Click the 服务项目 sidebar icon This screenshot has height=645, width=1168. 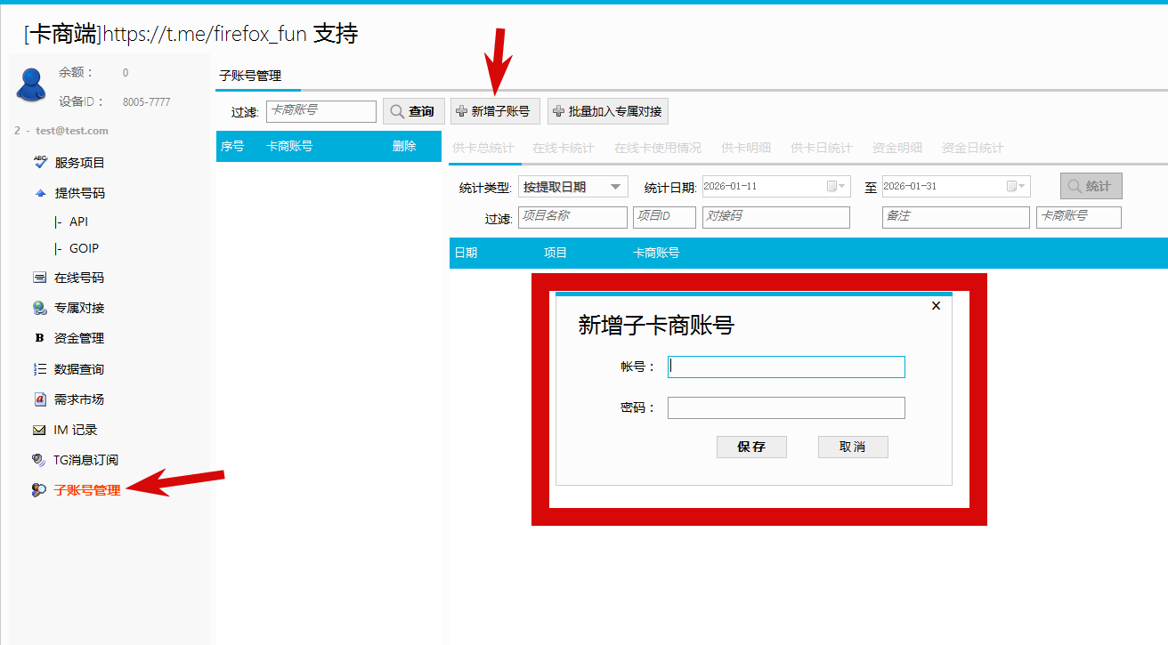click(x=39, y=162)
